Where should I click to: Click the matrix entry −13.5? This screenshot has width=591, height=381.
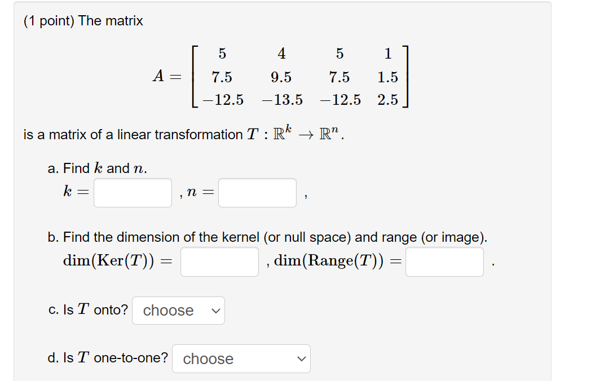282,100
